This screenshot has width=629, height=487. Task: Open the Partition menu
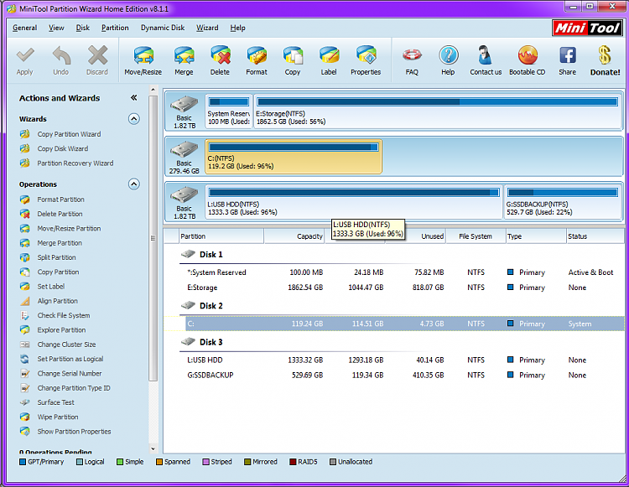pyautogui.click(x=115, y=28)
